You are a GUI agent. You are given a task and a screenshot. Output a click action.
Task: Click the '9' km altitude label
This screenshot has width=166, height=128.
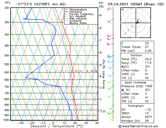point(100,15)
